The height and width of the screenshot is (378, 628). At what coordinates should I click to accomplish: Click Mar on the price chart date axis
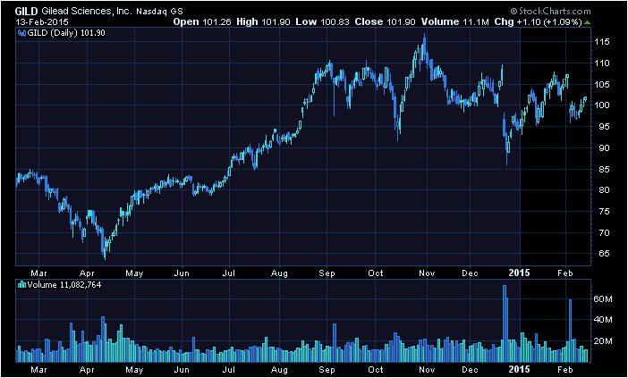pos(38,273)
